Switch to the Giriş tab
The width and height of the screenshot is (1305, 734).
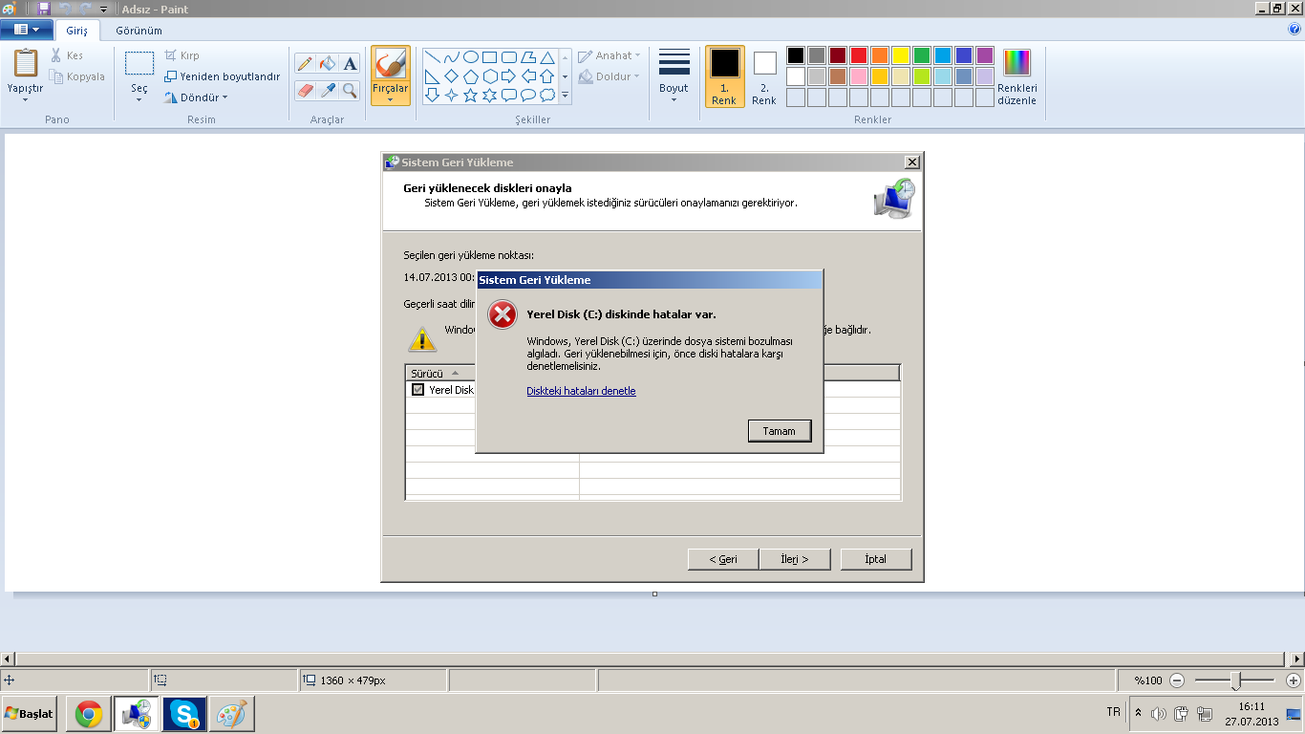point(76,31)
